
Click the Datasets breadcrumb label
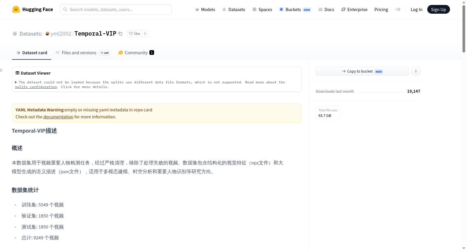click(31, 34)
